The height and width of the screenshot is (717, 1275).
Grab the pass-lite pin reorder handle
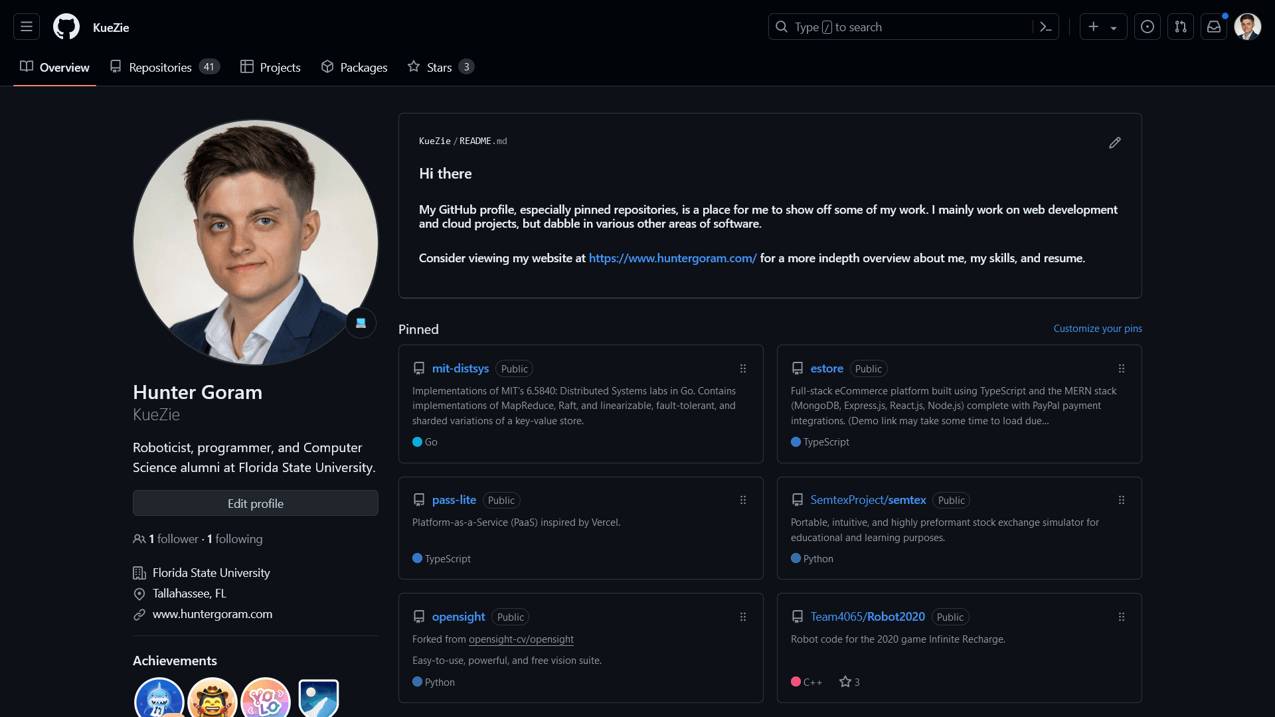(743, 500)
